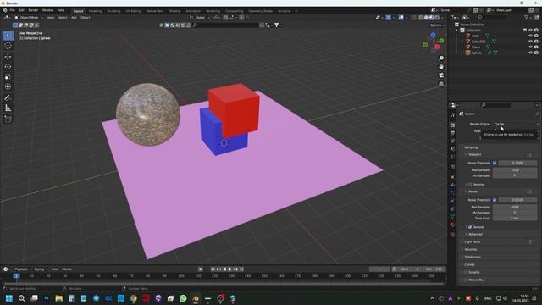542x305 pixels.
Task: Switch to Wireframe viewport shading
Action: [x=421, y=17]
